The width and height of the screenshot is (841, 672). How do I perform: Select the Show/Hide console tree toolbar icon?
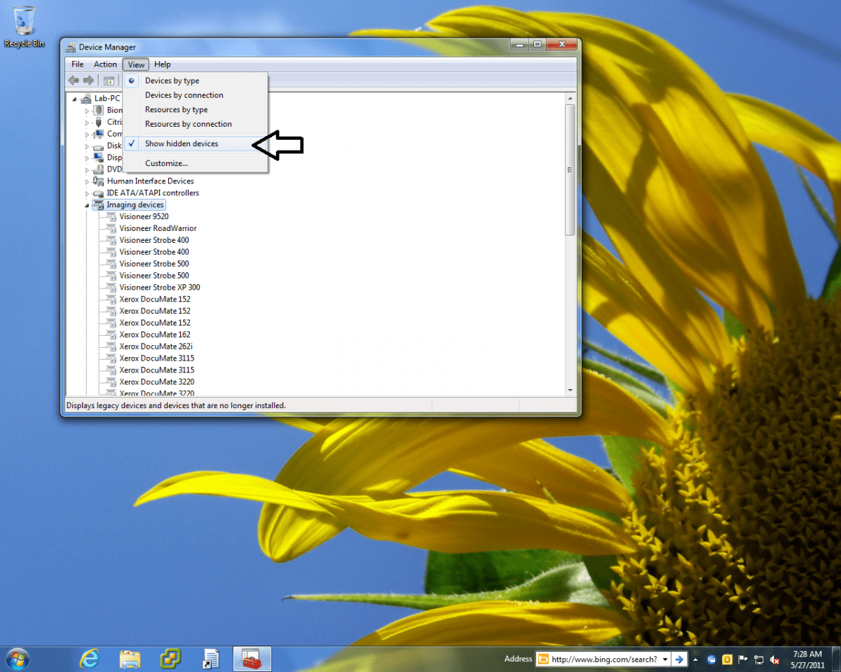(x=109, y=80)
